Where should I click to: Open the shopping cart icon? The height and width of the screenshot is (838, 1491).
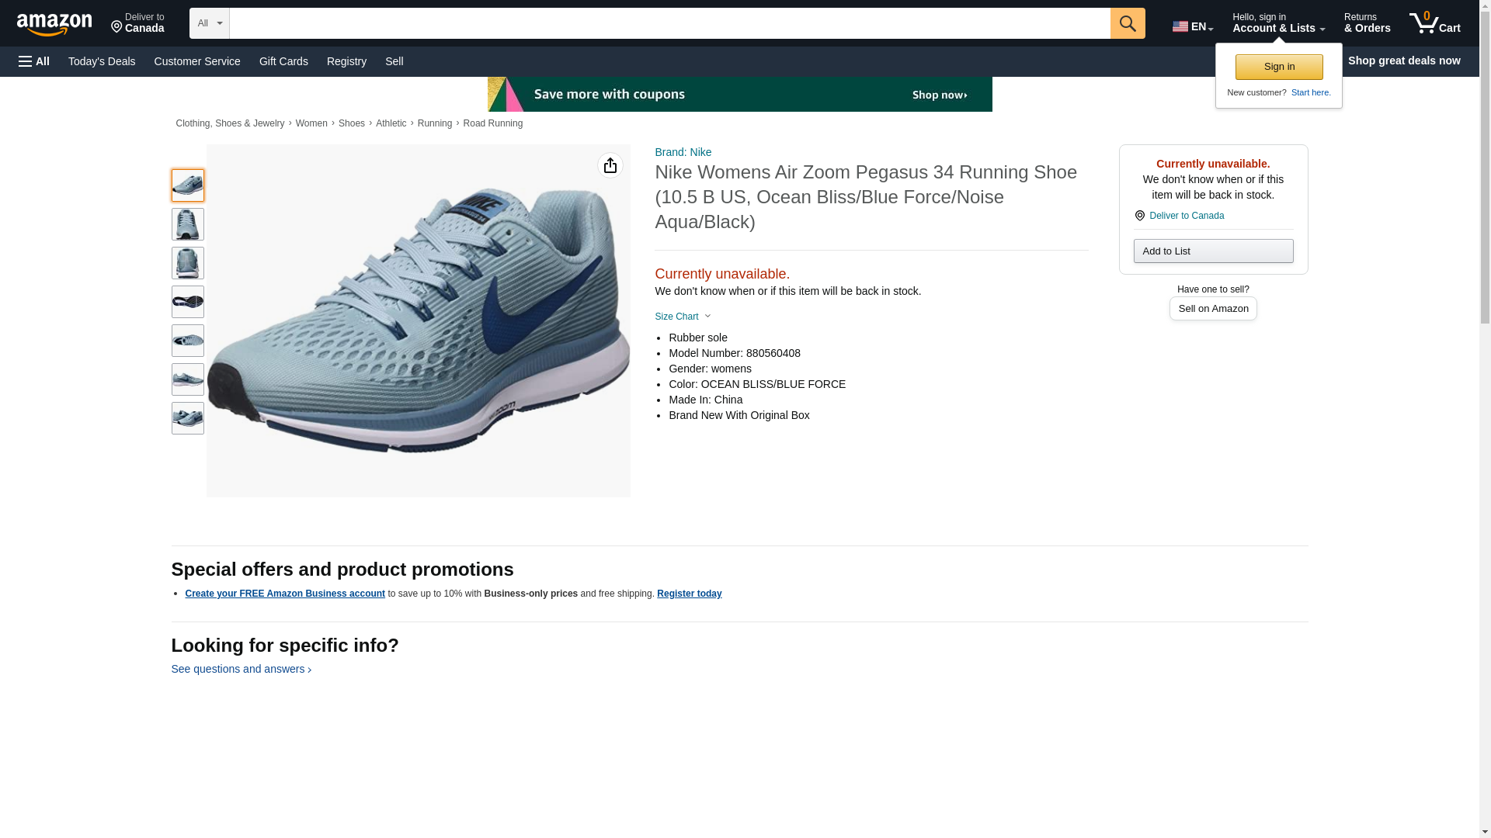coord(1434,23)
